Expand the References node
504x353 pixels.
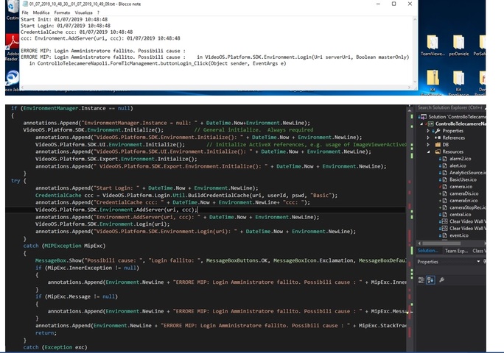pyautogui.click(x=428, y=138)
